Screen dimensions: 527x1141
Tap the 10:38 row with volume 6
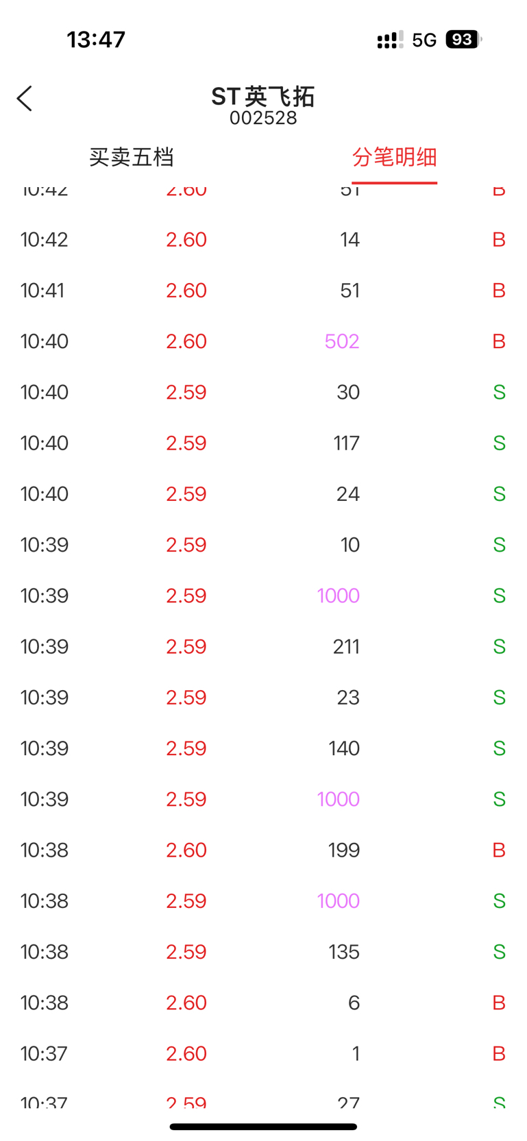coord(263,1003)
